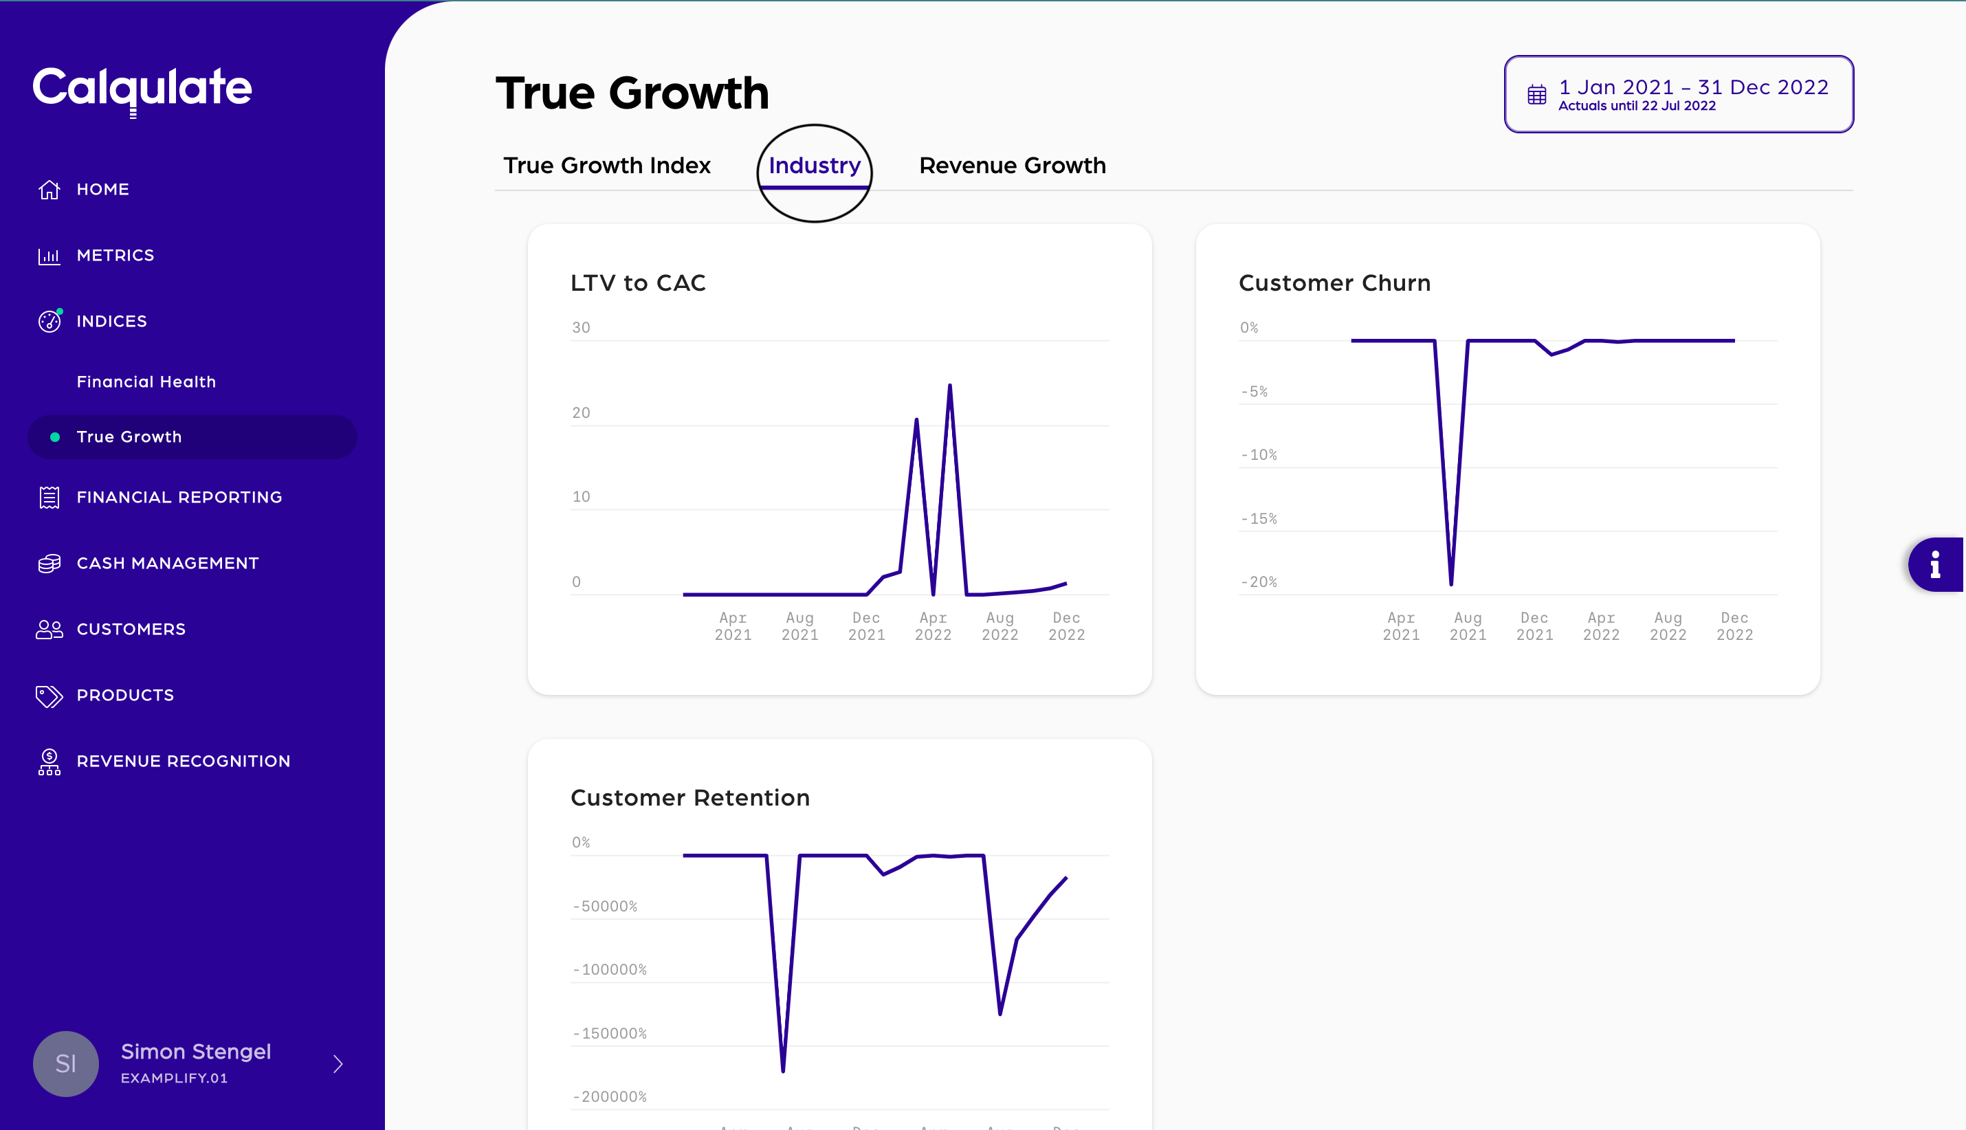Click the Calqulate logo

142,89
